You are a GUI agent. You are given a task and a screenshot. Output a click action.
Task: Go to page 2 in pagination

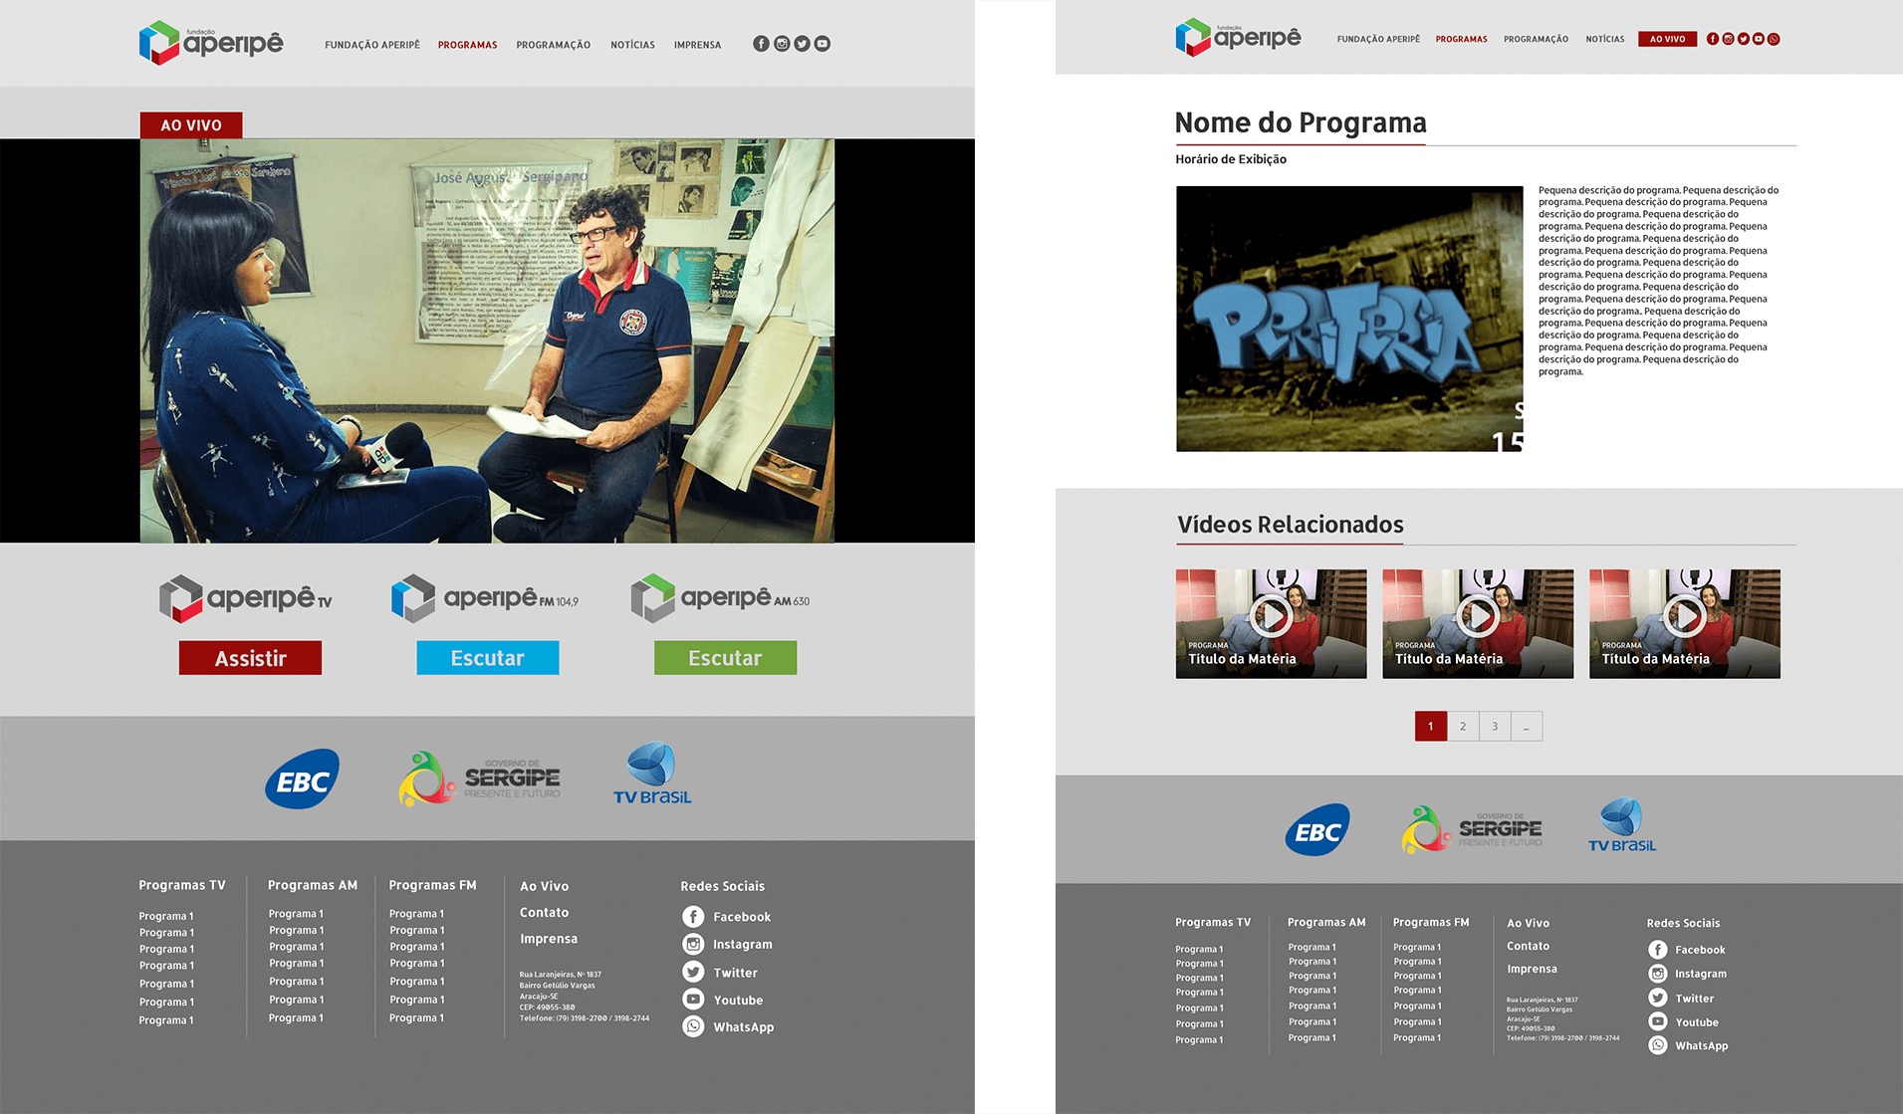1463,727
